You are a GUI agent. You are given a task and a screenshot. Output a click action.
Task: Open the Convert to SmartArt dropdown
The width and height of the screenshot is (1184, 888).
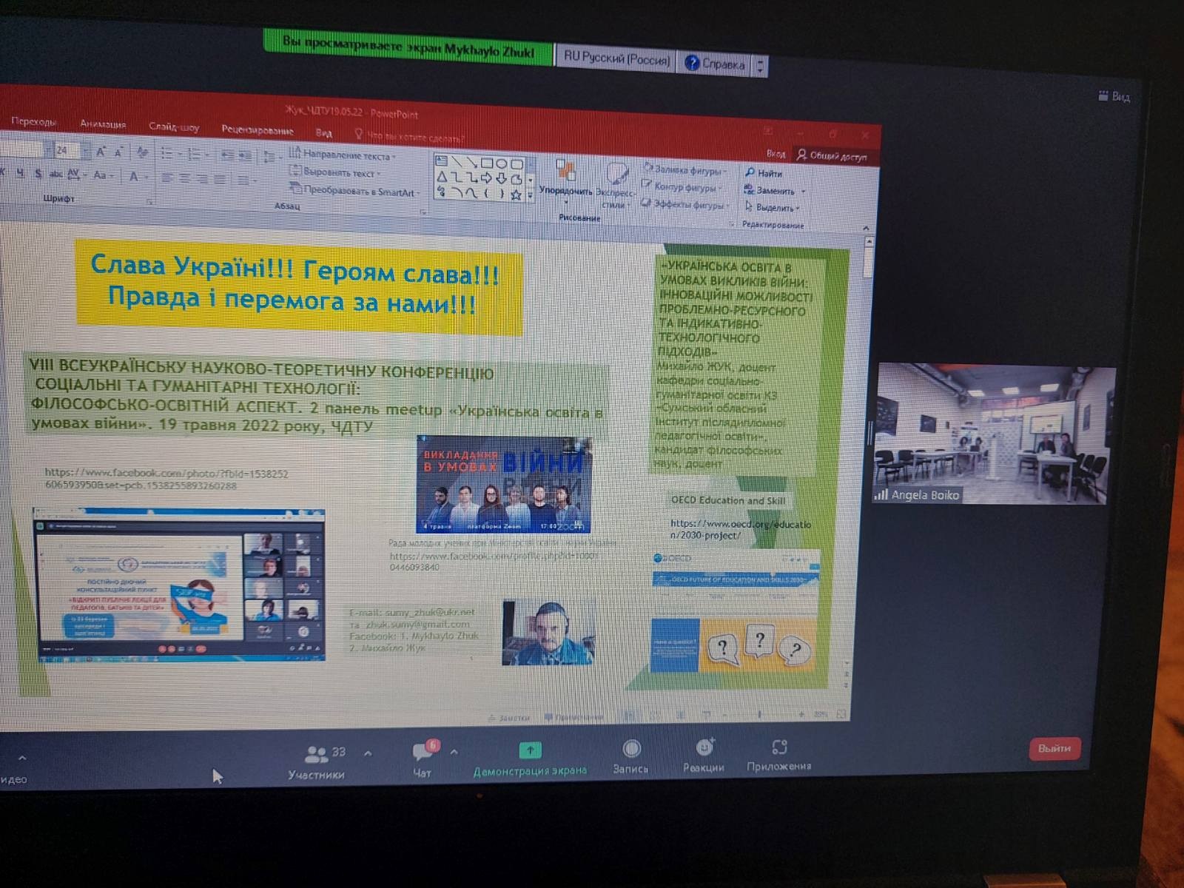[355, 191]
